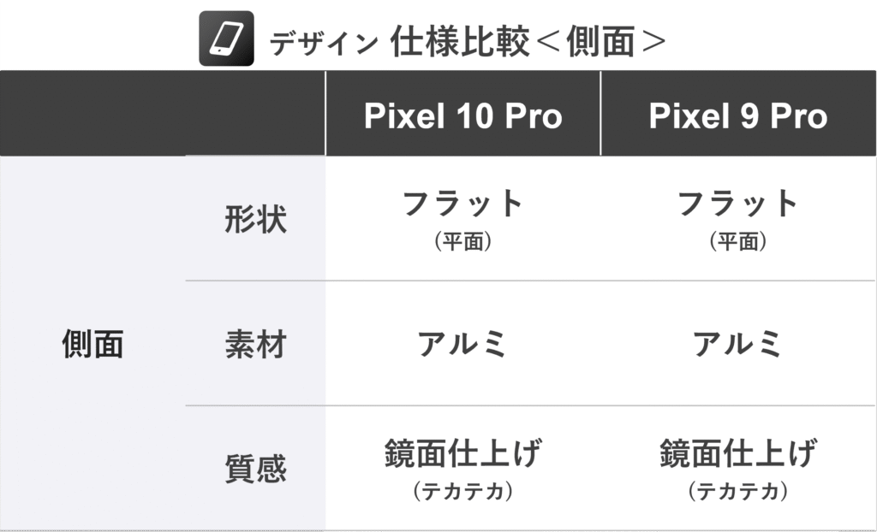877x532 pixels.
Task: Select the Pixel 10 Pro column header
Action: coord(462,115)
